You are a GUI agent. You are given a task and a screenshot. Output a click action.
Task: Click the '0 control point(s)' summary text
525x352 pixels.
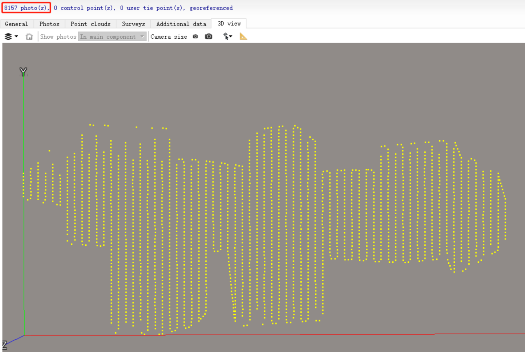pos(85,8)
